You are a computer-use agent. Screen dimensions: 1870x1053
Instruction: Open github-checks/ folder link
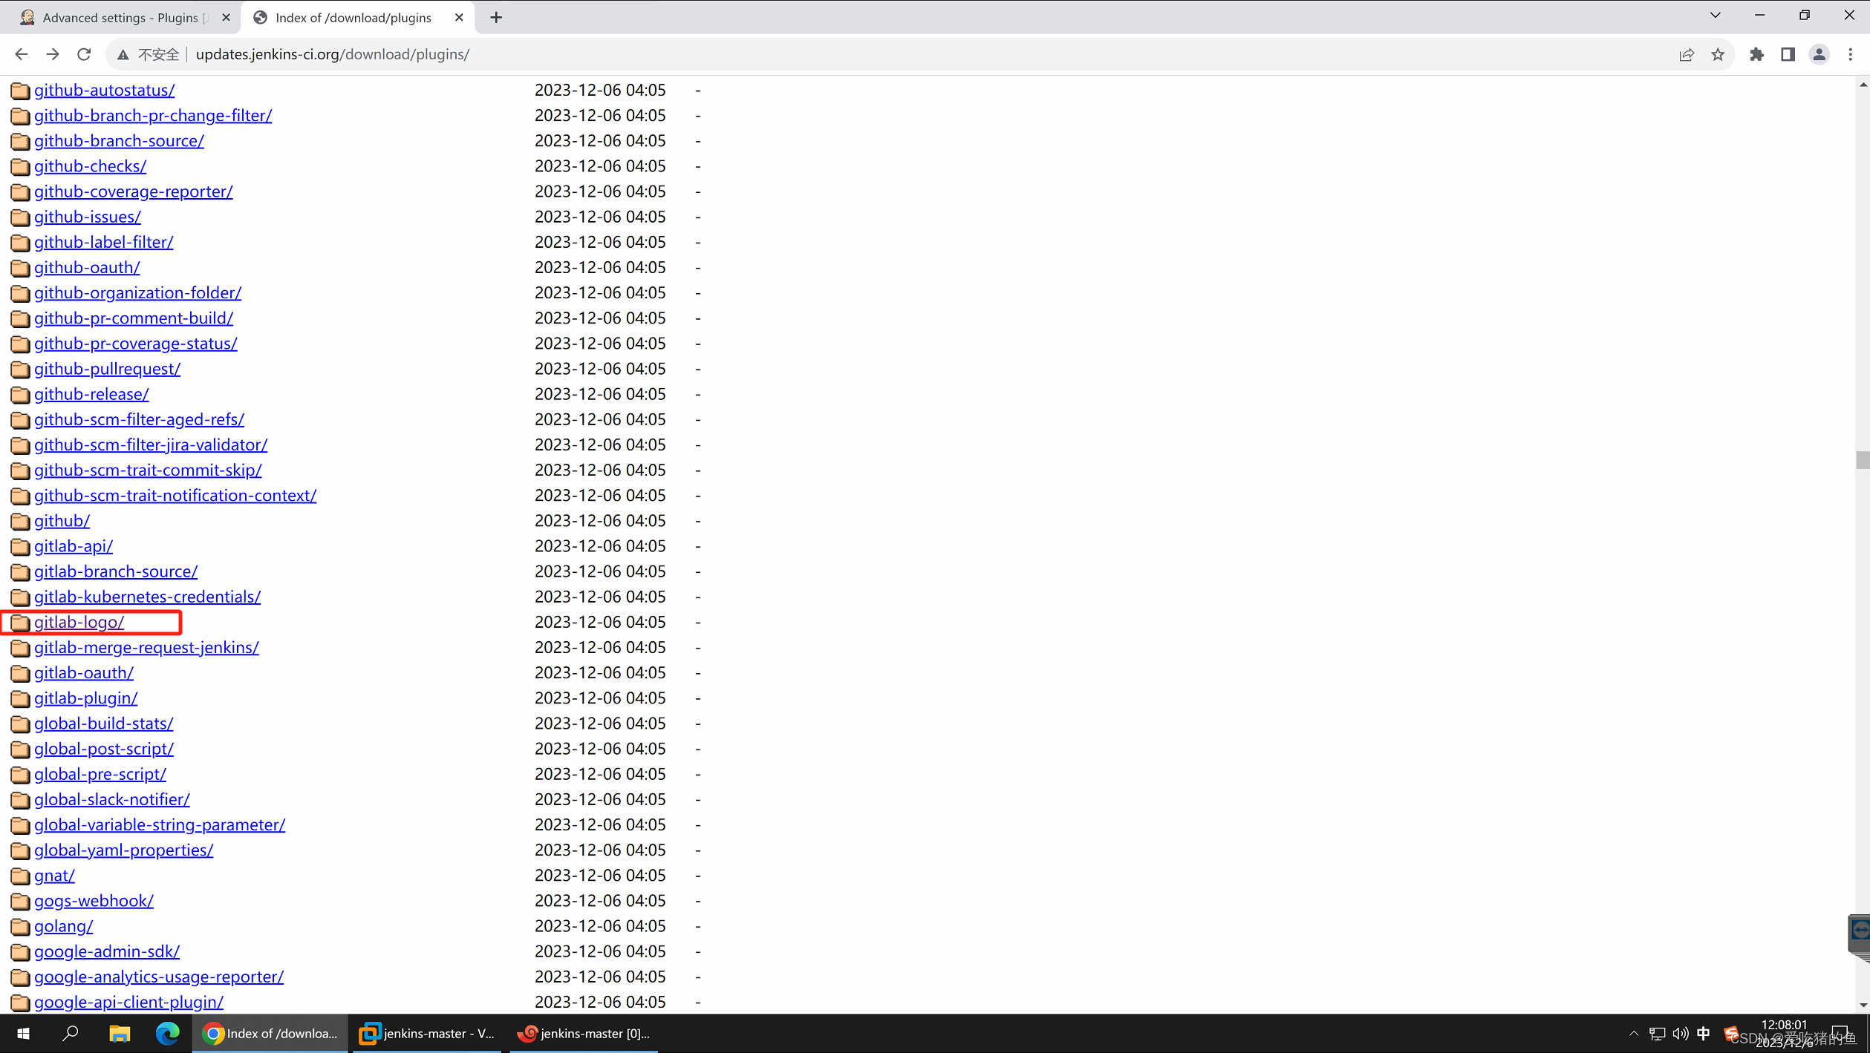[90, 165]
